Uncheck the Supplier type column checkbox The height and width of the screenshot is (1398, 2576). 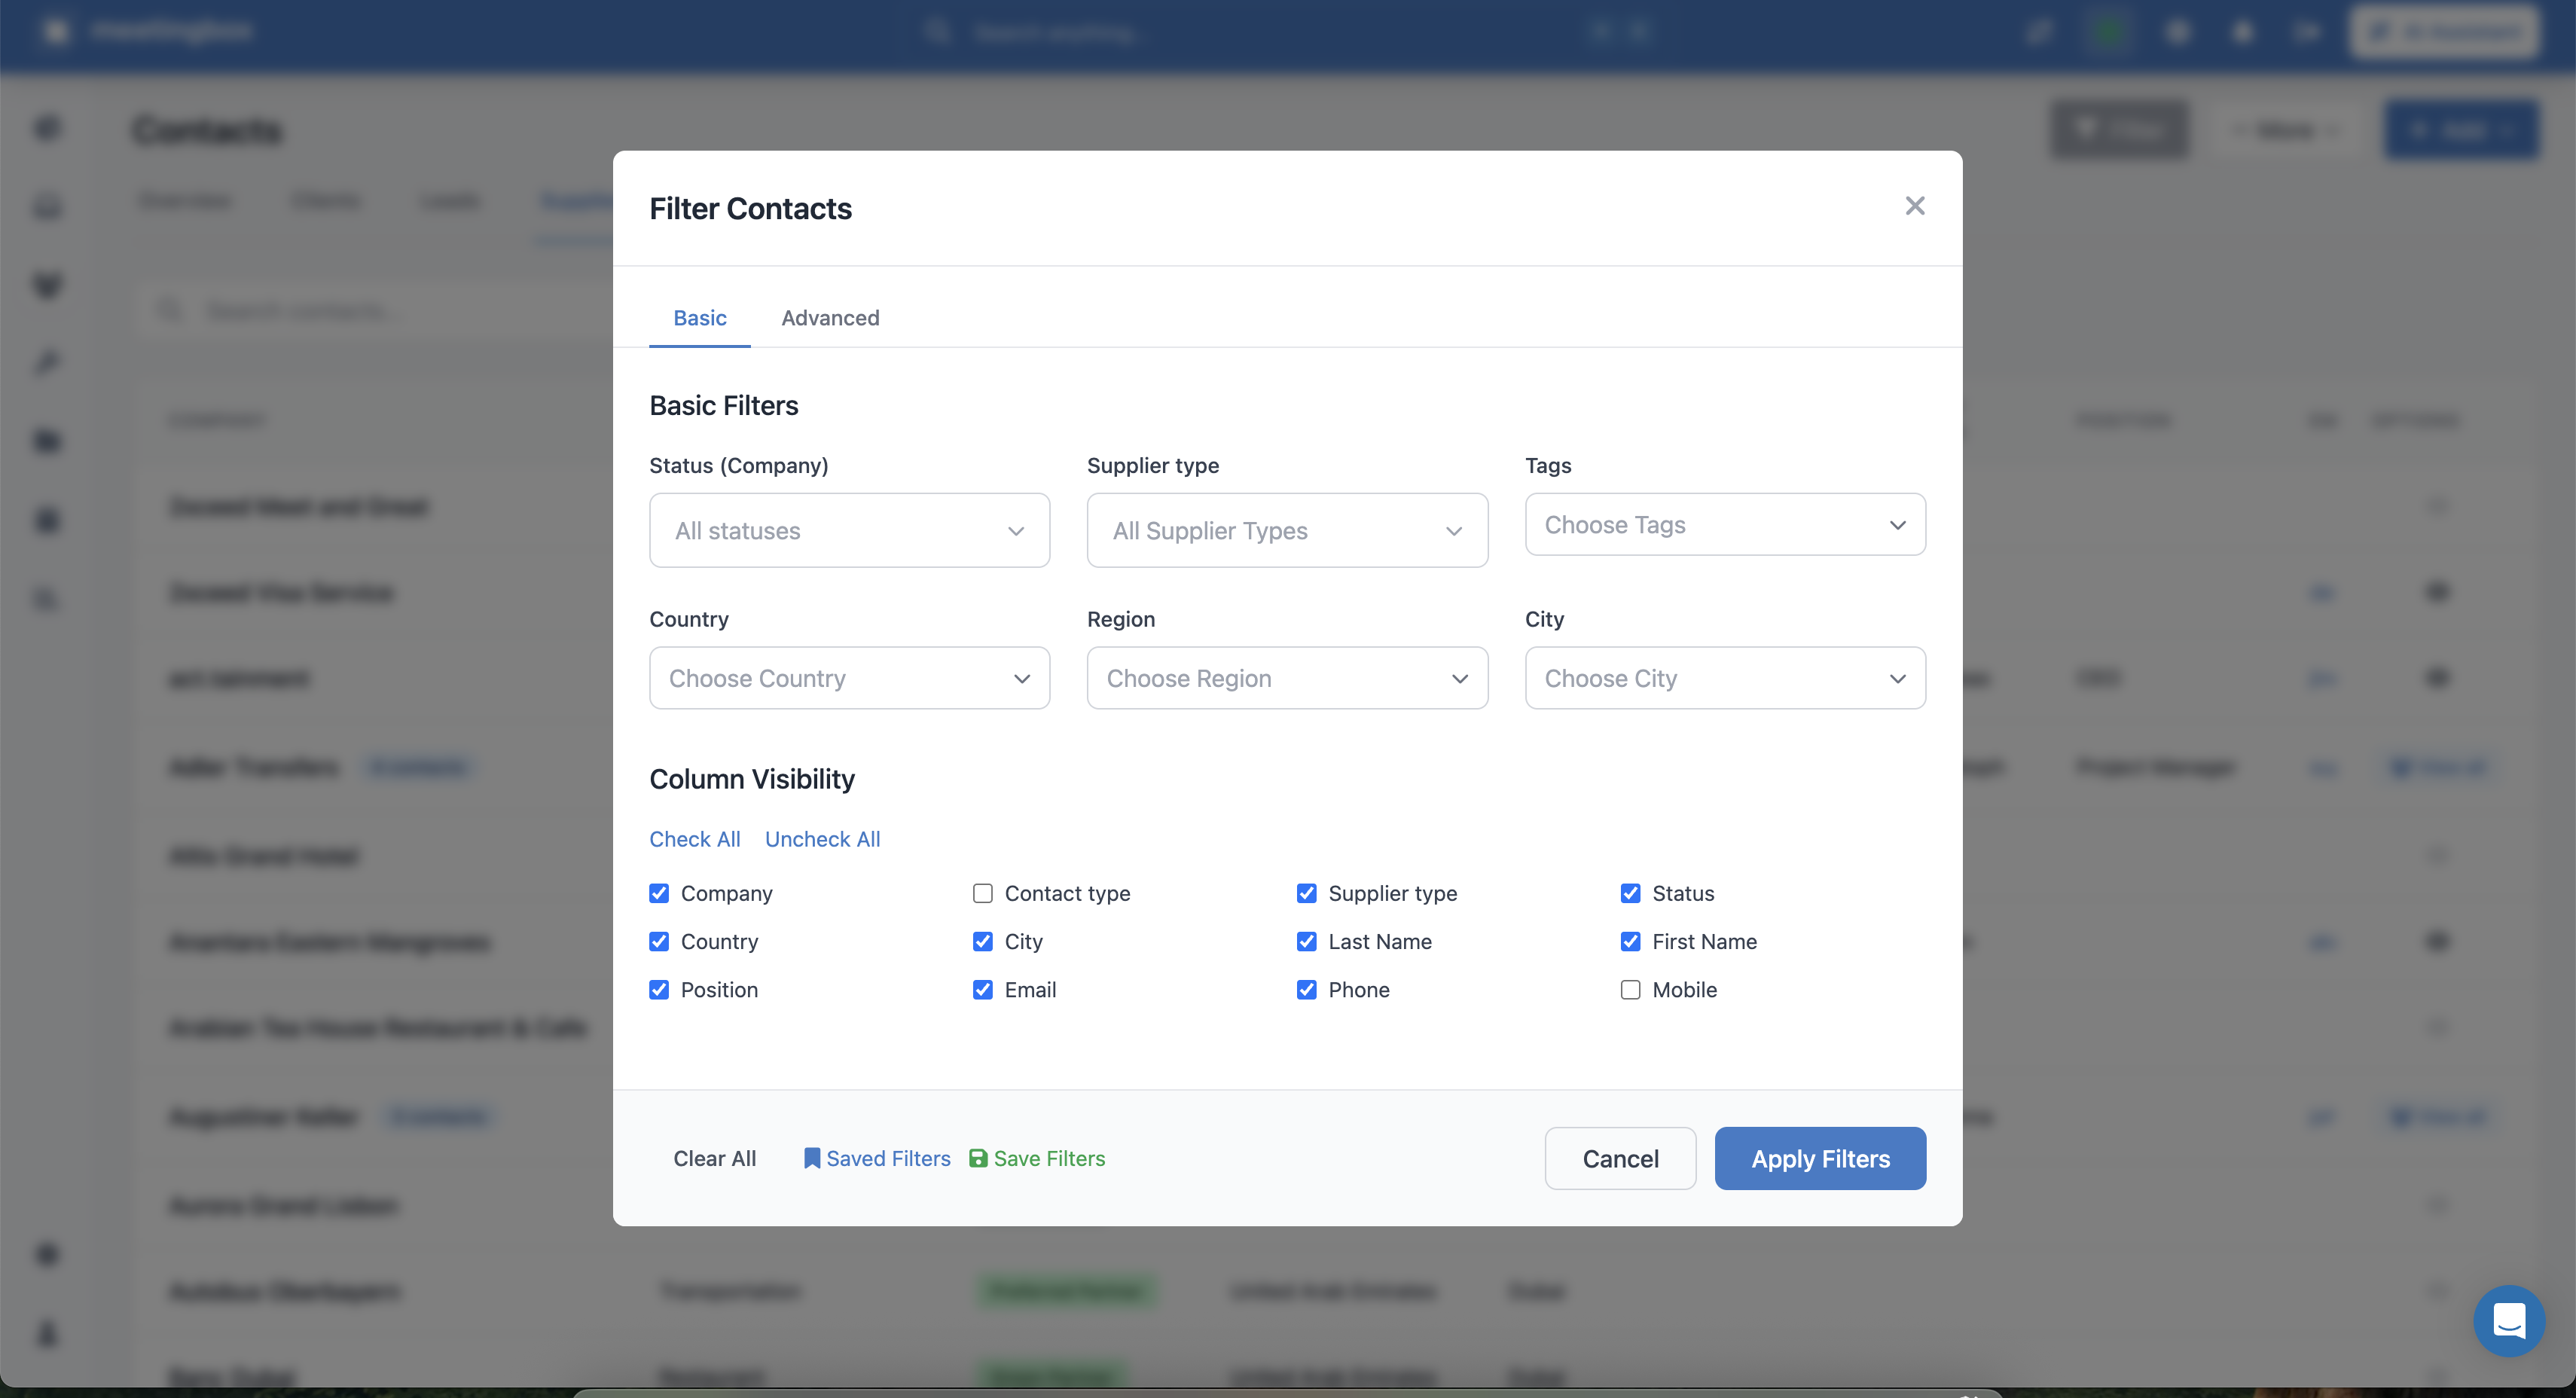point(1306,893)
